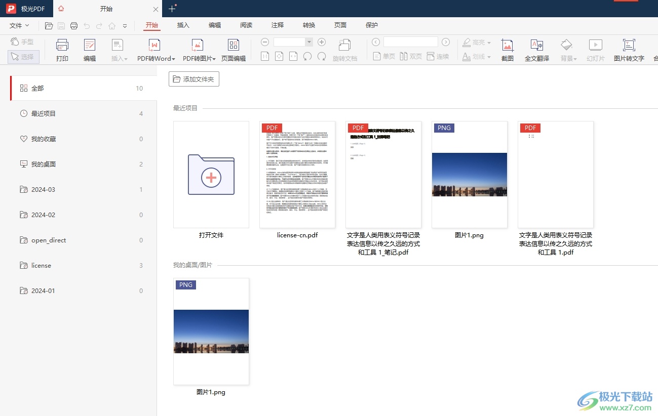Open the zoom percentage combo box
Screen dimensions: 658x416
click(293, 42)
